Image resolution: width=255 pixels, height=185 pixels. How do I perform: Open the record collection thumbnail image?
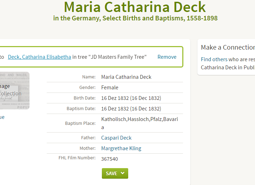tap(15, 90)
